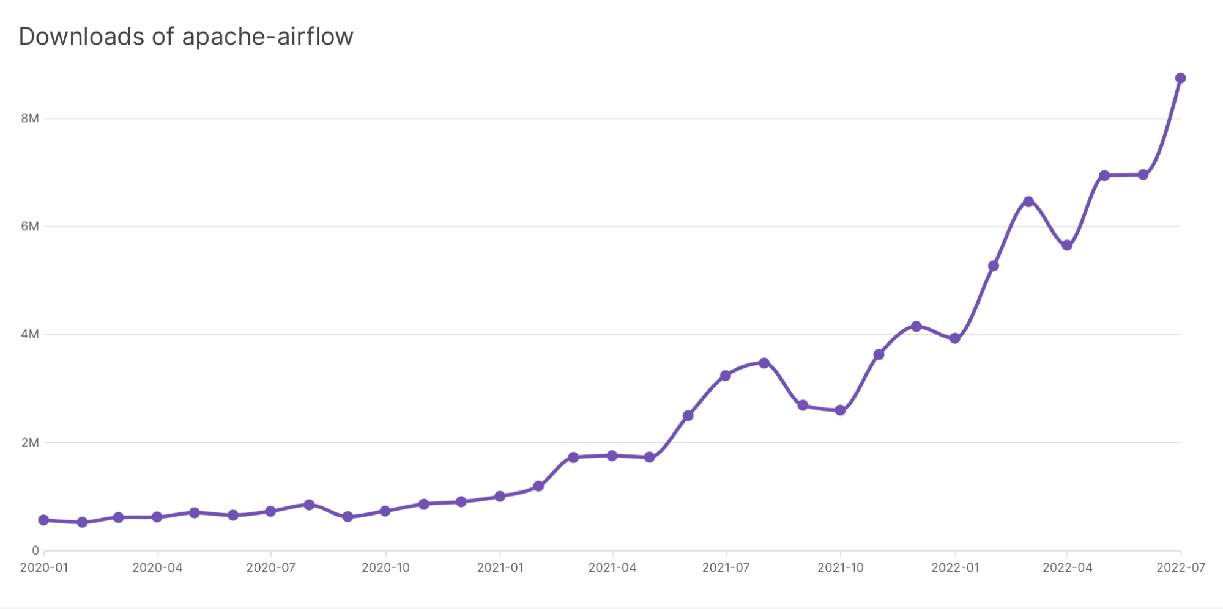Click the 6M y-axis label

click(x=30, y=227)
